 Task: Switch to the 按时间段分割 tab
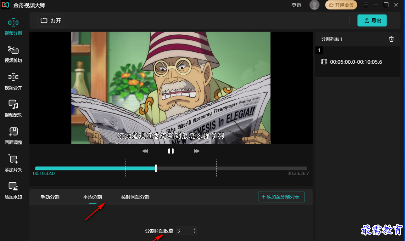[x=135, y=197]
